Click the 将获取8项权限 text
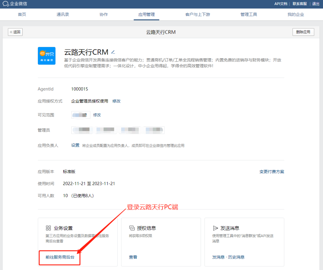The height and width of the screenshot is (270, 323). coord(141,236)
